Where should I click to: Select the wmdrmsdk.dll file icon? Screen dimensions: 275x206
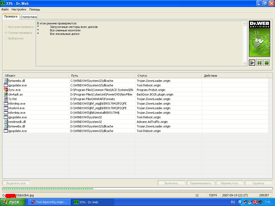[6, 122]
